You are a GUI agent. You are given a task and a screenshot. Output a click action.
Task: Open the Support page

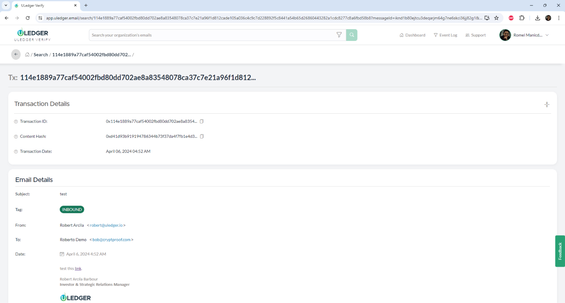[475, 35]
